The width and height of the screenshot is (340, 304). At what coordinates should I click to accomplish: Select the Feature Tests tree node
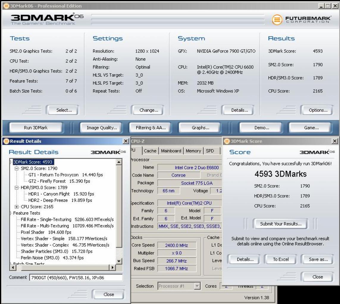27,213
